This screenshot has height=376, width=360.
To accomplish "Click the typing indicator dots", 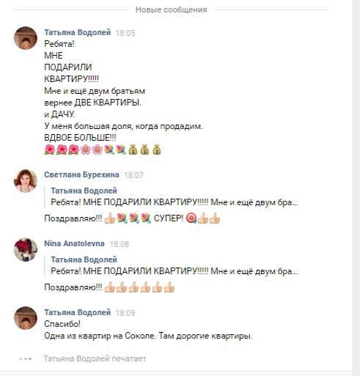I will (x=26, y=358).
